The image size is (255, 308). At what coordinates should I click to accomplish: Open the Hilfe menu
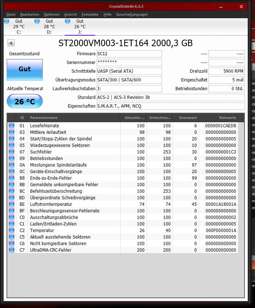[x=107, y=14]
